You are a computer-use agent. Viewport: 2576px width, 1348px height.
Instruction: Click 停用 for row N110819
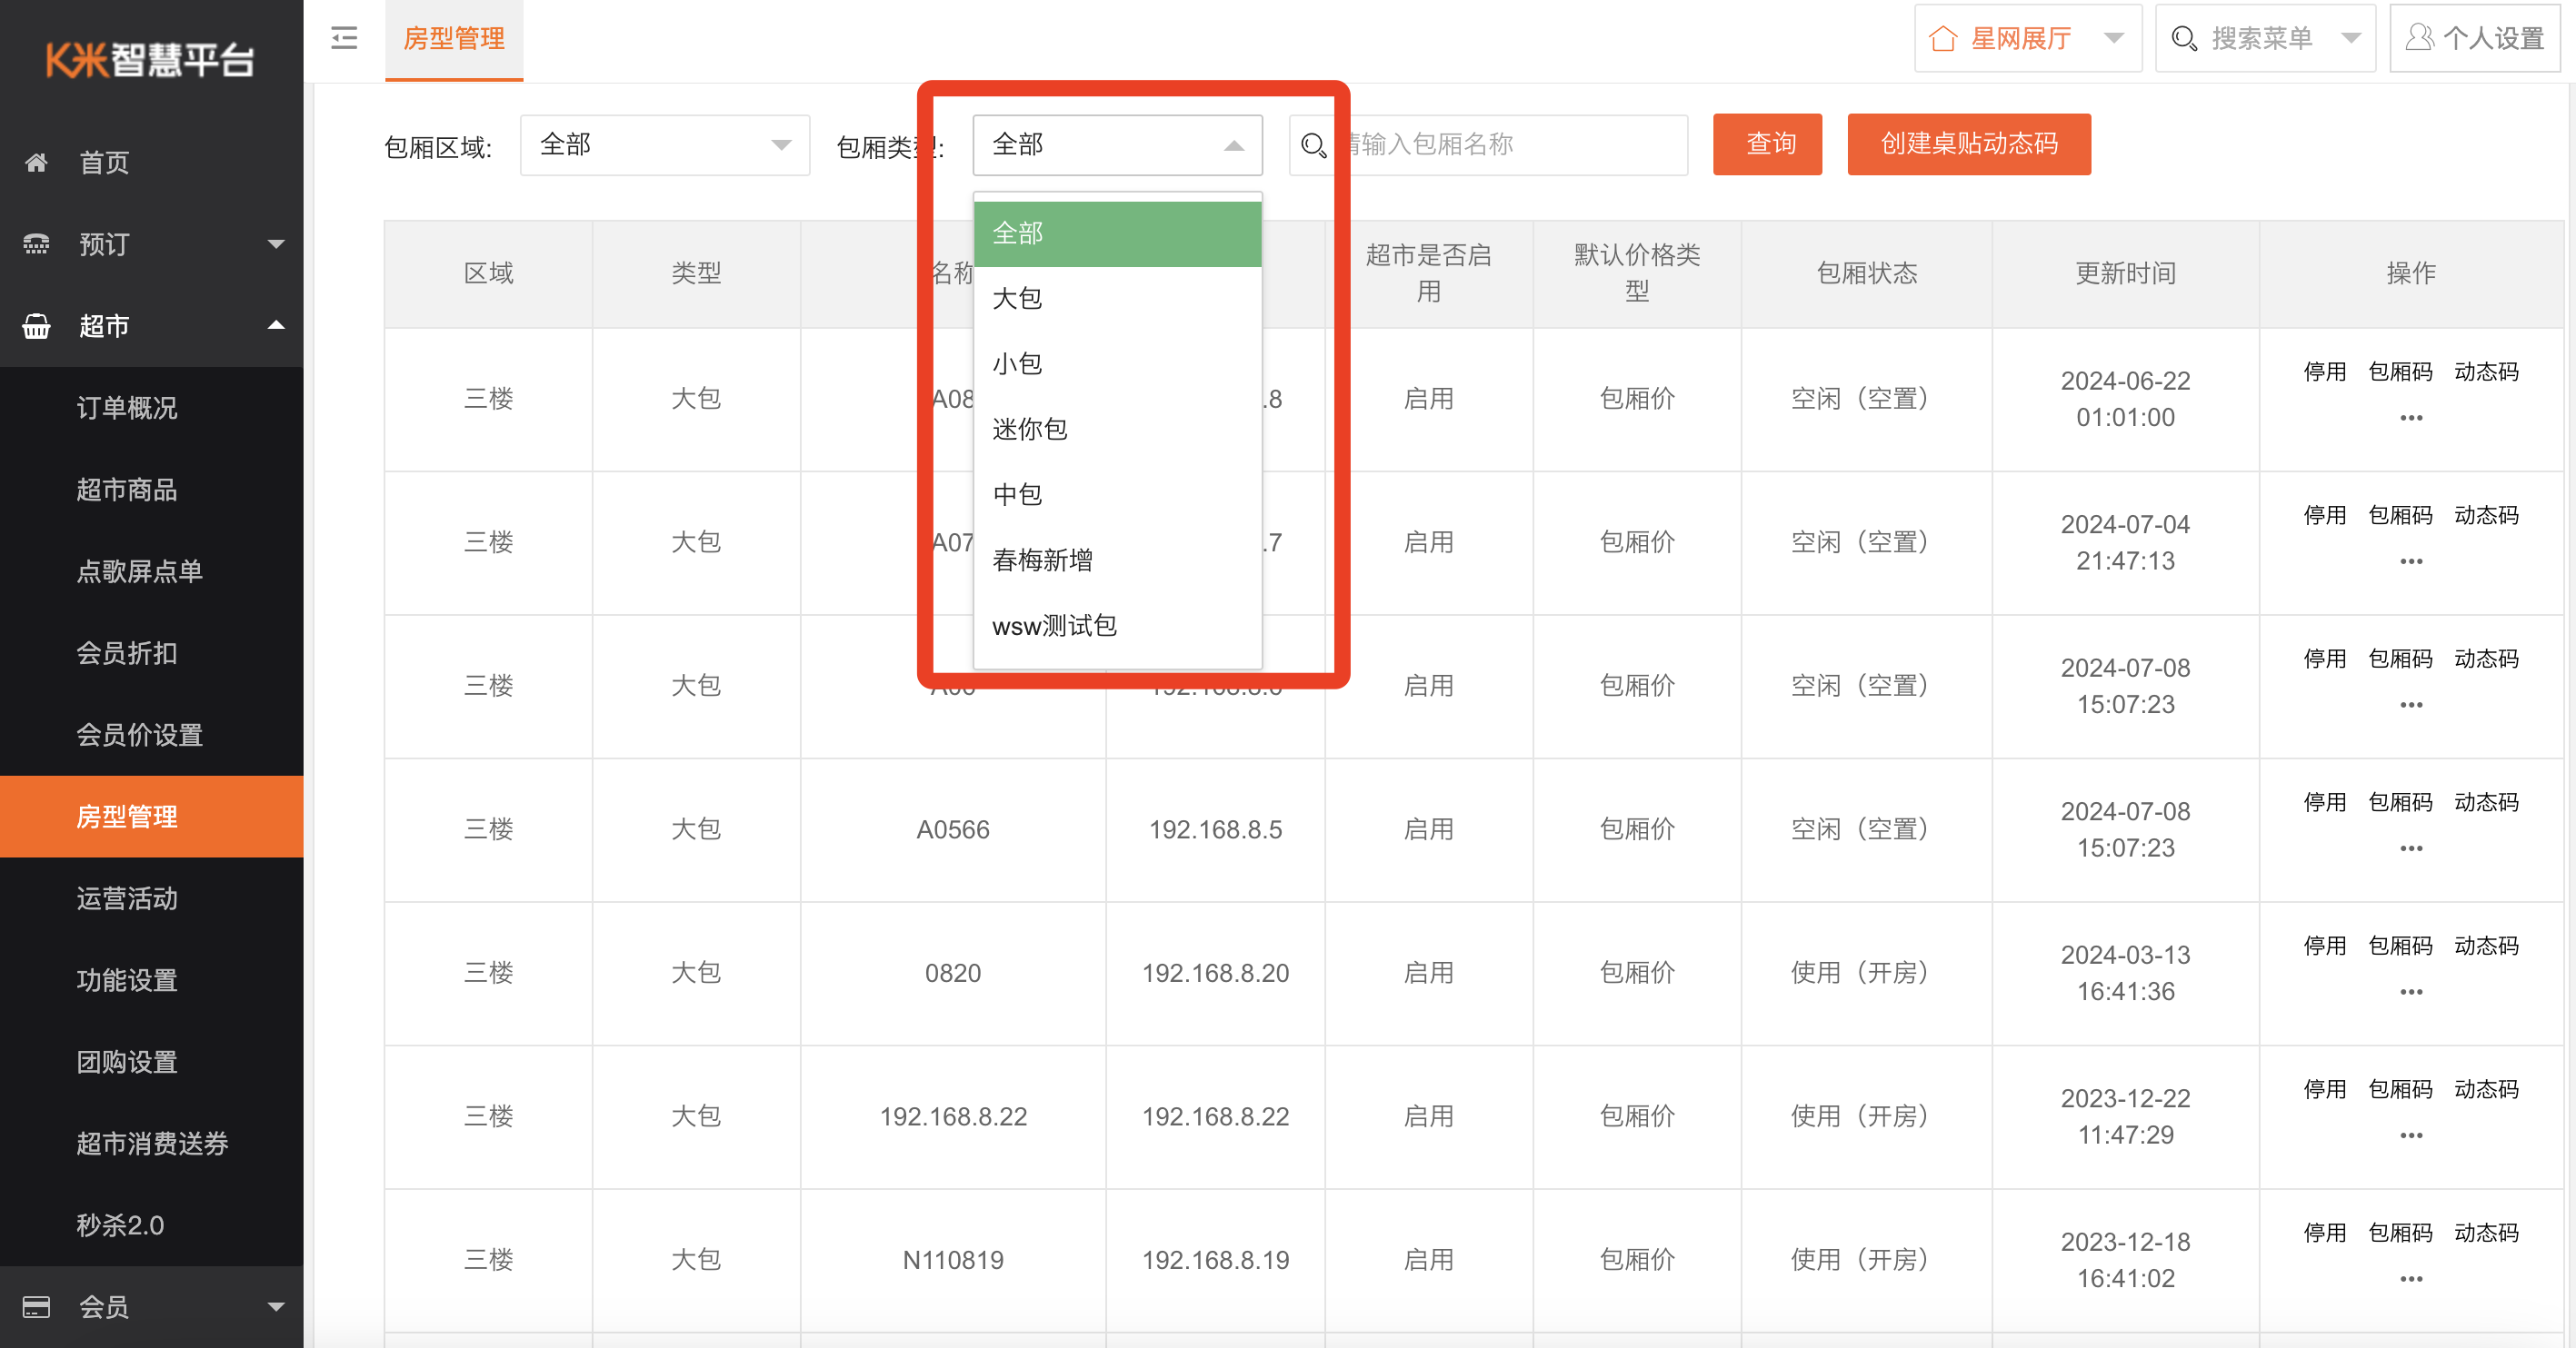tap(2324, 1233)
